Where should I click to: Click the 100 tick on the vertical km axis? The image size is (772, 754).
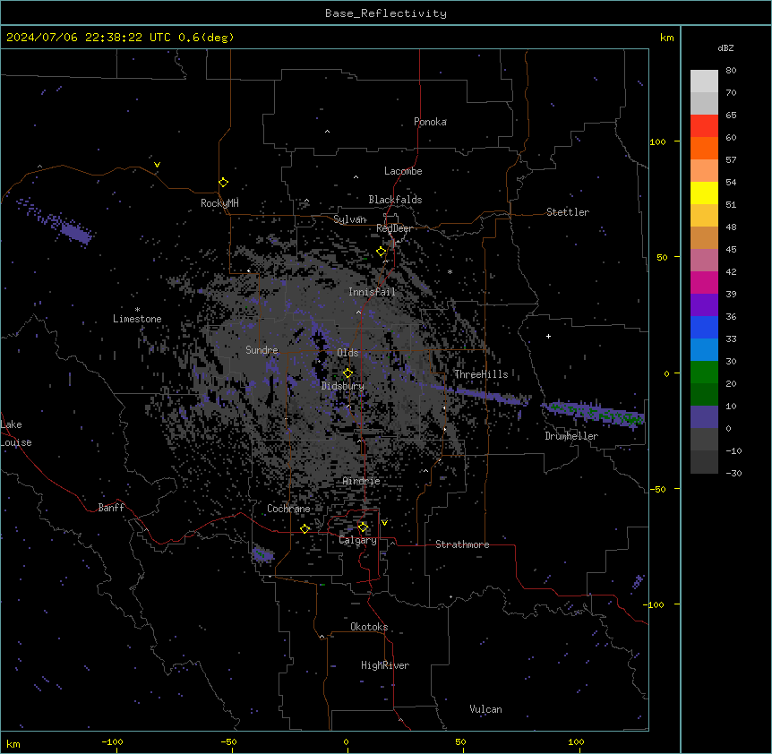click(657, 141)
